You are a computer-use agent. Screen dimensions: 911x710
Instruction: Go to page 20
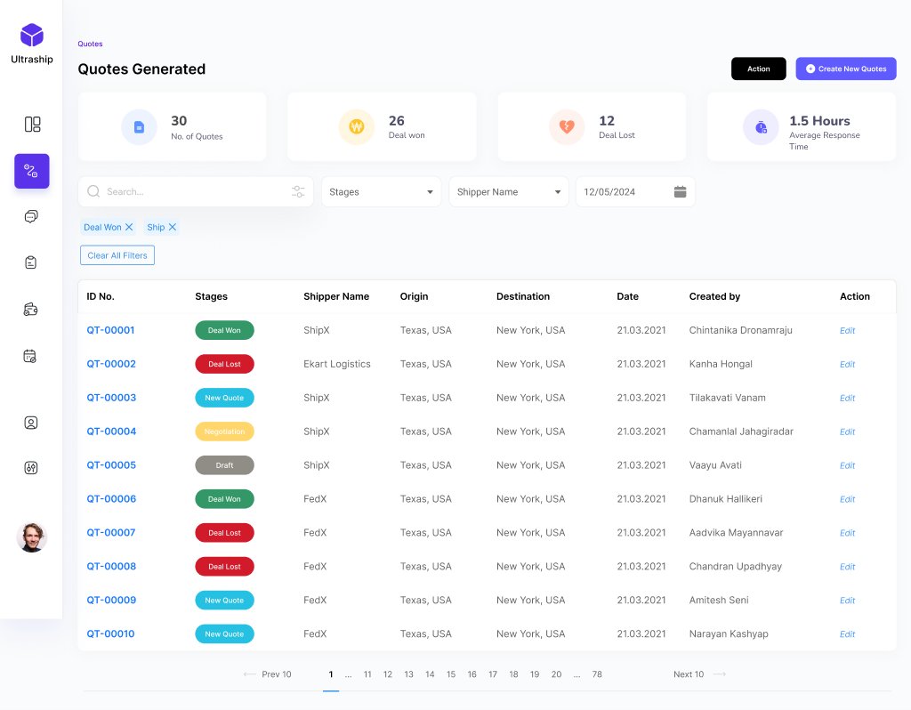(x=557, y=674)
